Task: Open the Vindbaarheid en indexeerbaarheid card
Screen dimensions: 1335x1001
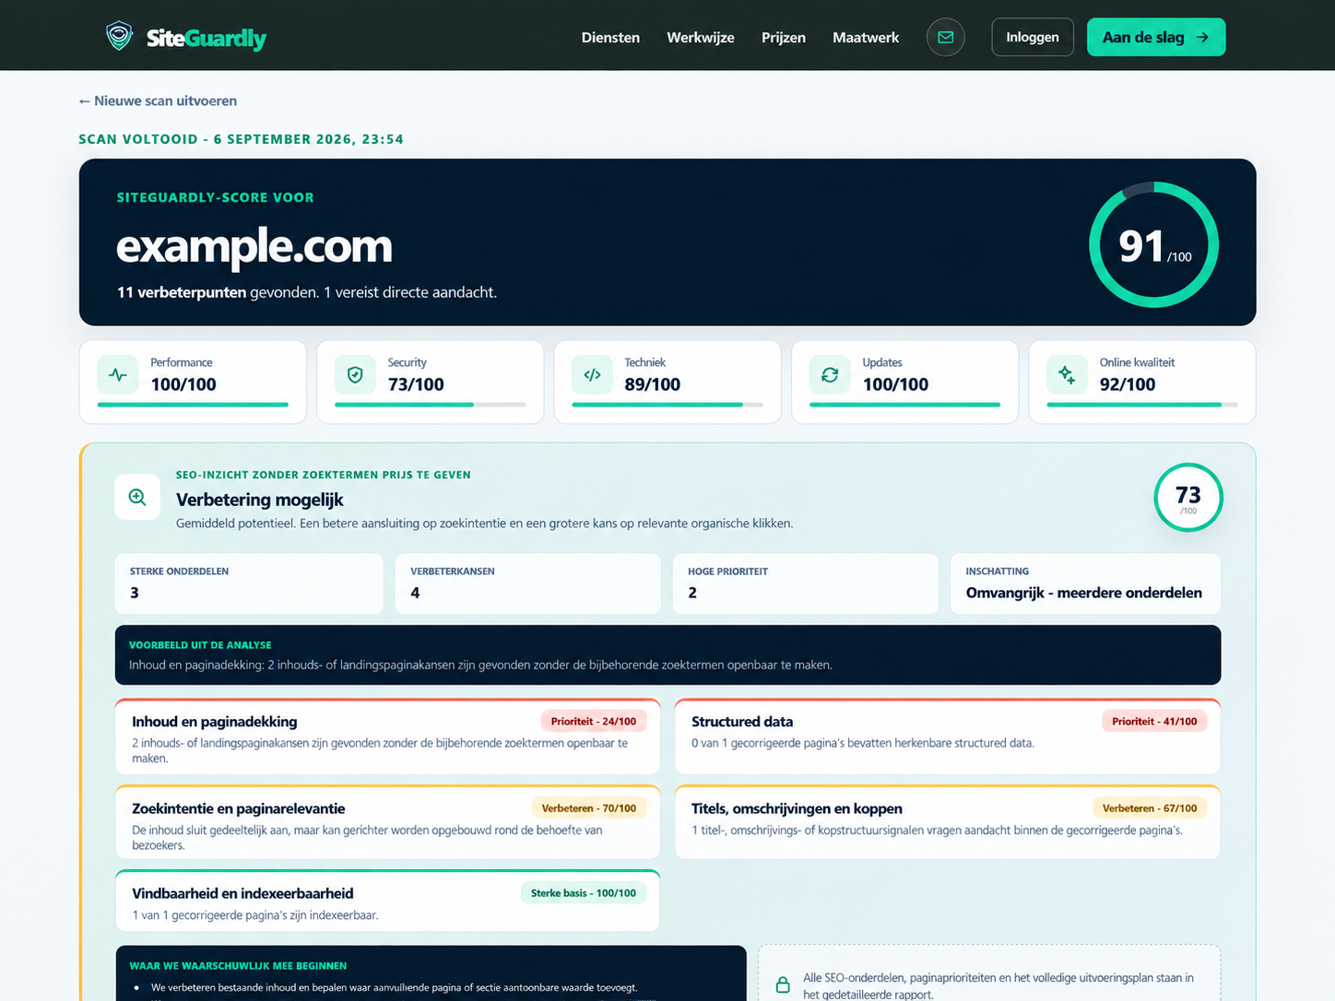Action: (x=388, y=901)
